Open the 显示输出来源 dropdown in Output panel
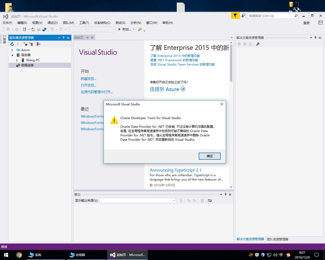This screenshot has height=260, width=325. (174, 201)
